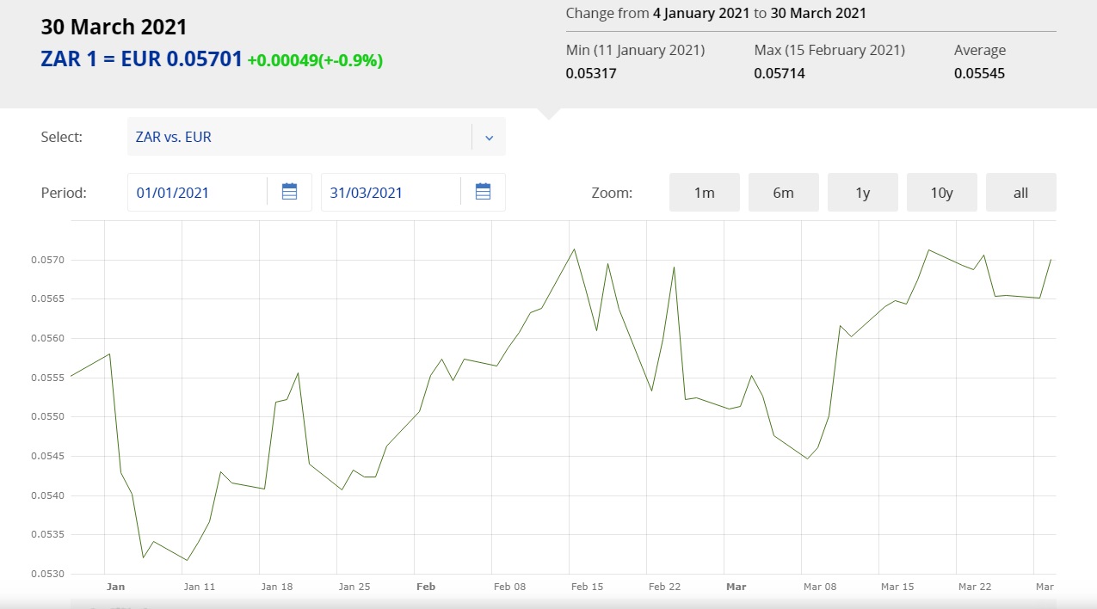
Task: Zoom chart to 1m range
Action: (x=704, y=193)
